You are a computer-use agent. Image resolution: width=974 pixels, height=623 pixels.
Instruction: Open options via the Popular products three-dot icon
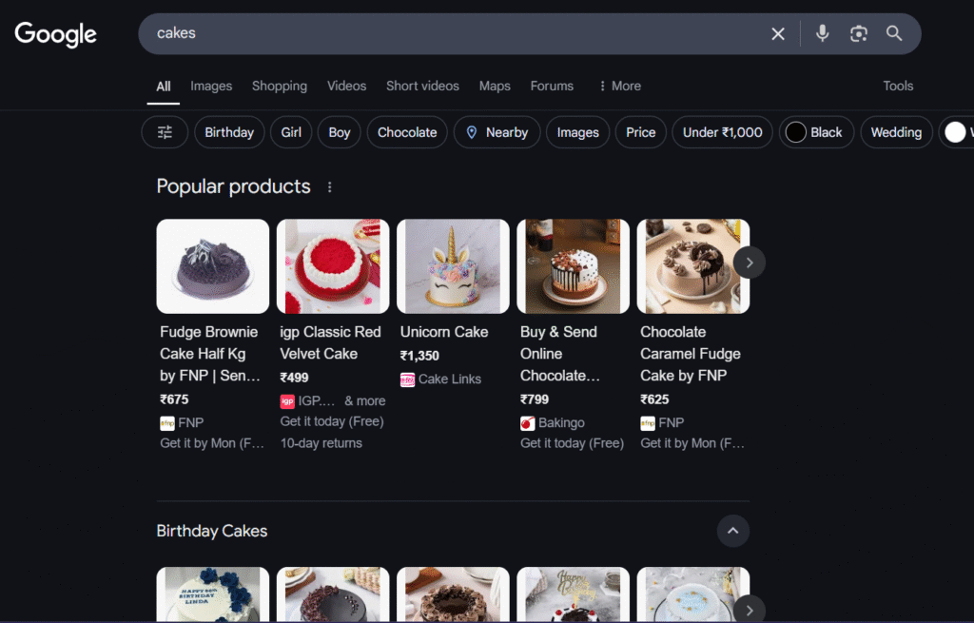pos(329,186)
